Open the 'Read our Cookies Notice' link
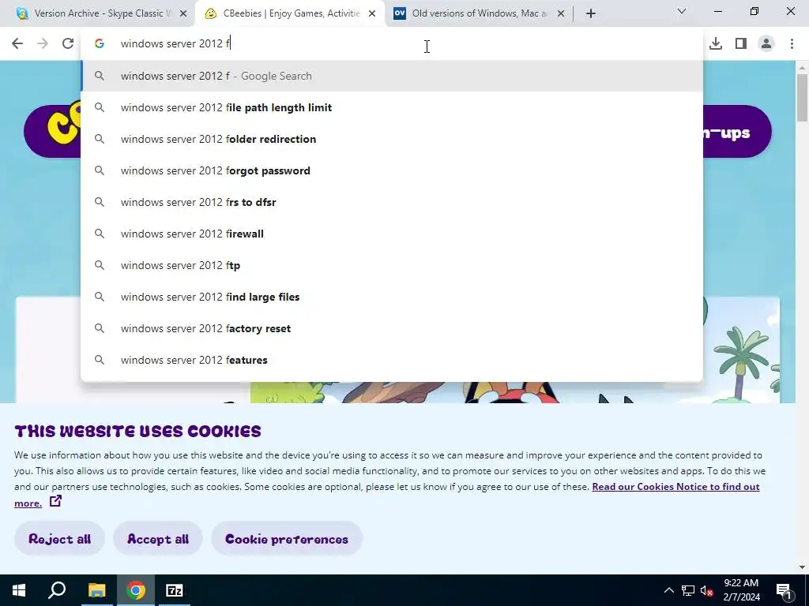Viewport: 809px width, 606px height. (676, 486)
